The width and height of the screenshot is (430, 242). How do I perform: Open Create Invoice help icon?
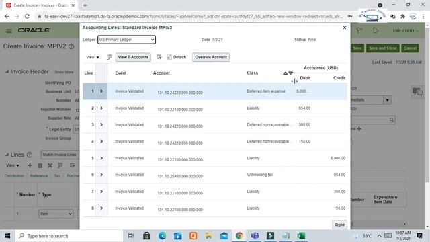tap(71, 46)
